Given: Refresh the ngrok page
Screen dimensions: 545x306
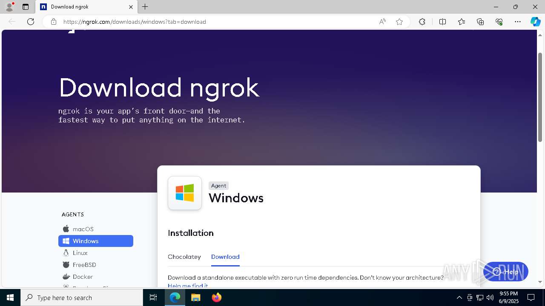Looking at the screenshot, I should point(31,22).
